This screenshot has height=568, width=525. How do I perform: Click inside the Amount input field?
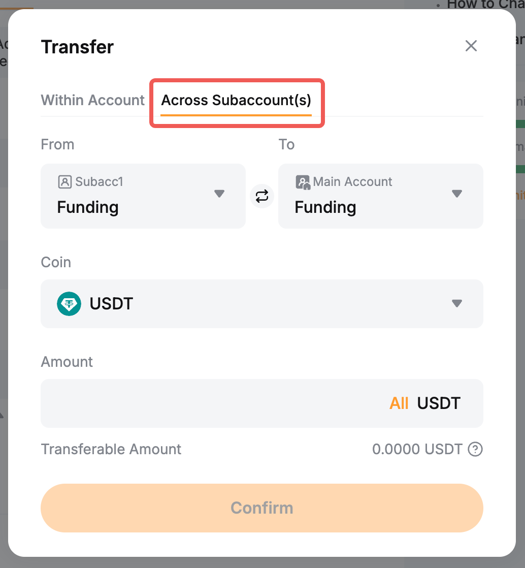point(213,403)
